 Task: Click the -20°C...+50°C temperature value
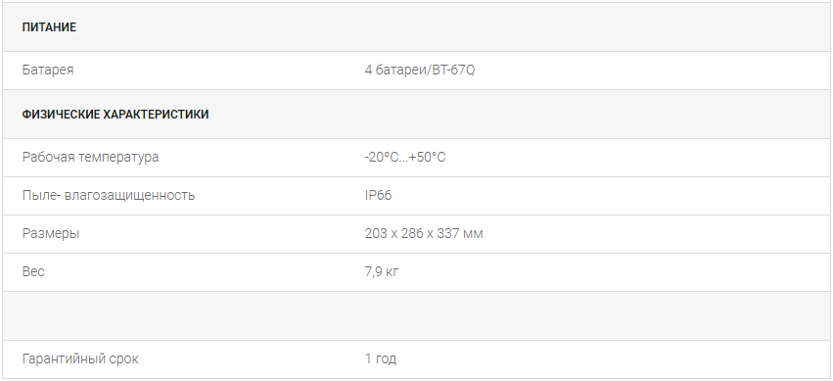coord(405,158)
